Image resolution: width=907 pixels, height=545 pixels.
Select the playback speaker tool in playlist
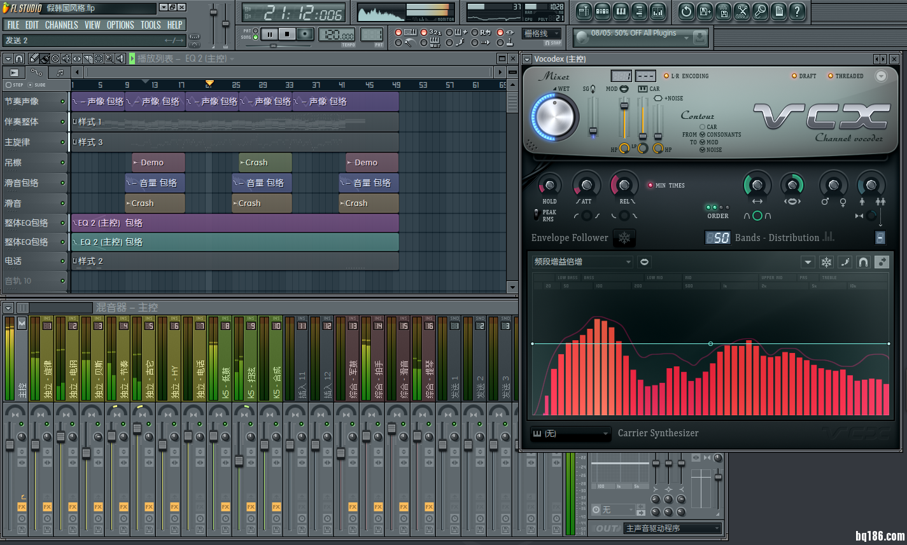point(120,59)
